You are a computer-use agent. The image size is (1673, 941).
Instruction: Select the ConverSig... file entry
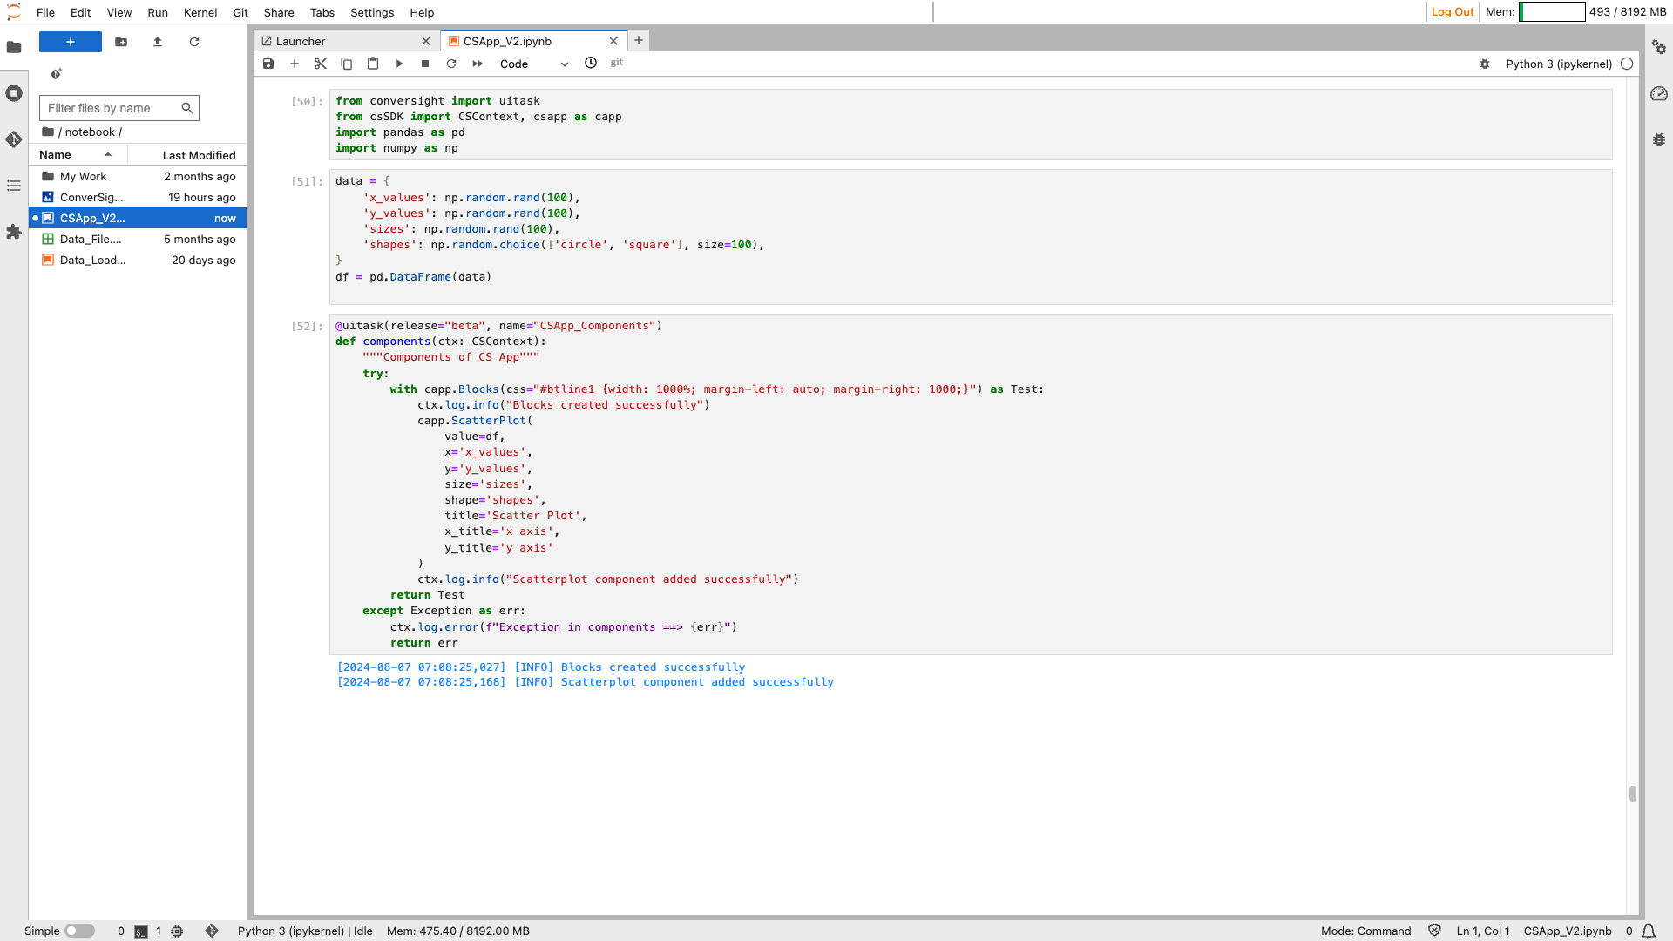click(138, 197)
